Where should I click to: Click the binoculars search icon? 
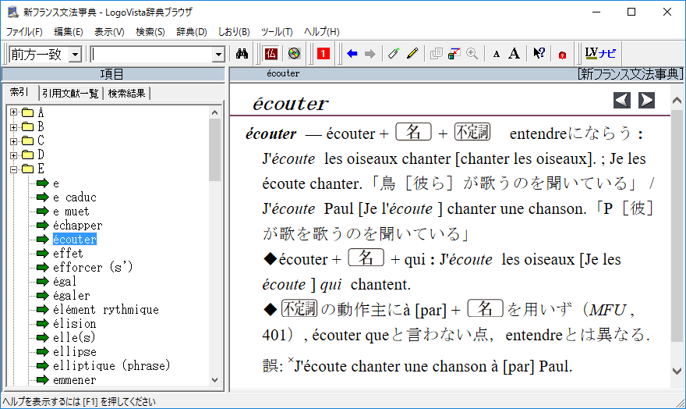(x=242, y=54)
